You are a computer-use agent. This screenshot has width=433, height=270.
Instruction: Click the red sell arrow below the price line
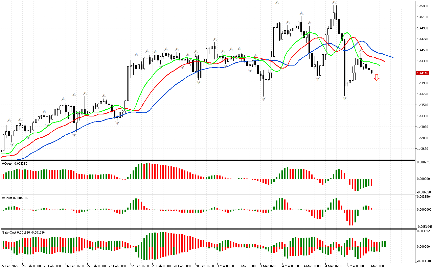[x=377, y=78]
